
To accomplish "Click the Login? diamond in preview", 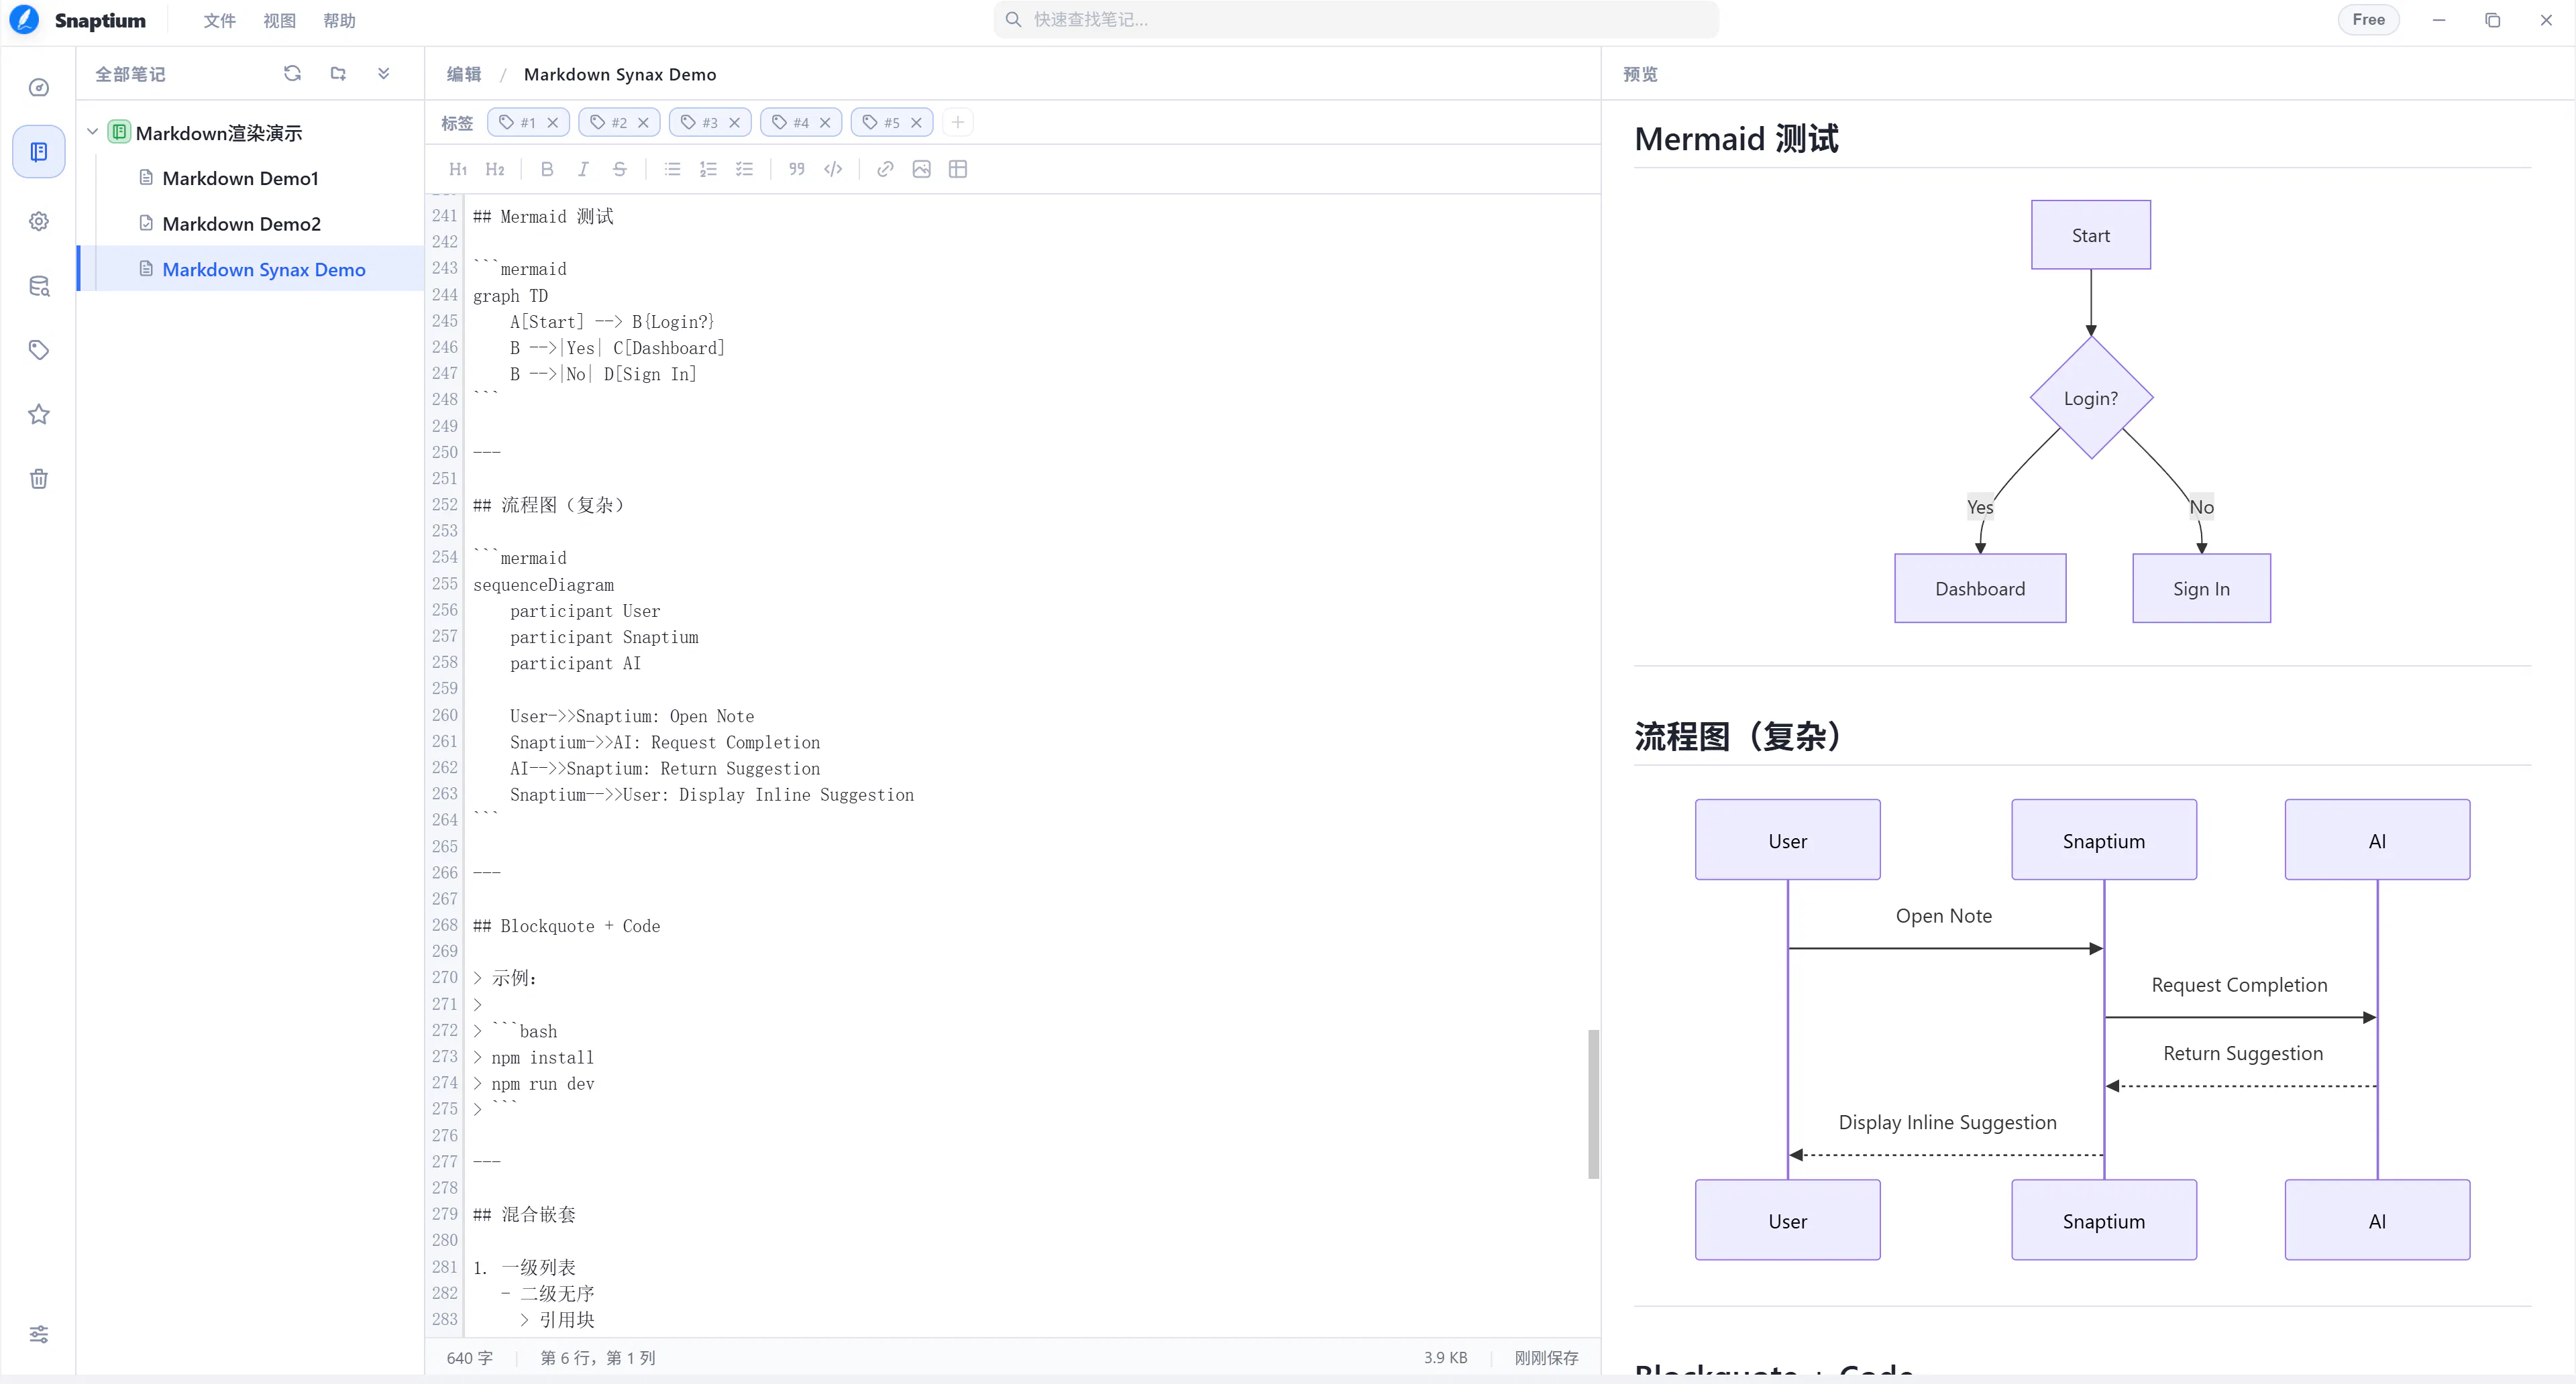I will [x=2091, y=398].
